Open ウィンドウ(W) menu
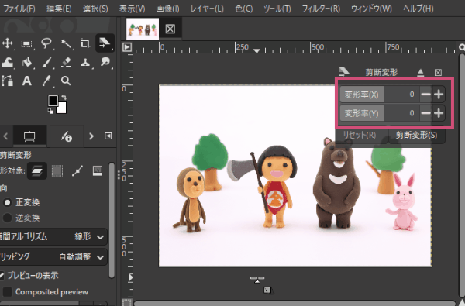The height and width of the screenshot is (306, 465). pos(371,9)
